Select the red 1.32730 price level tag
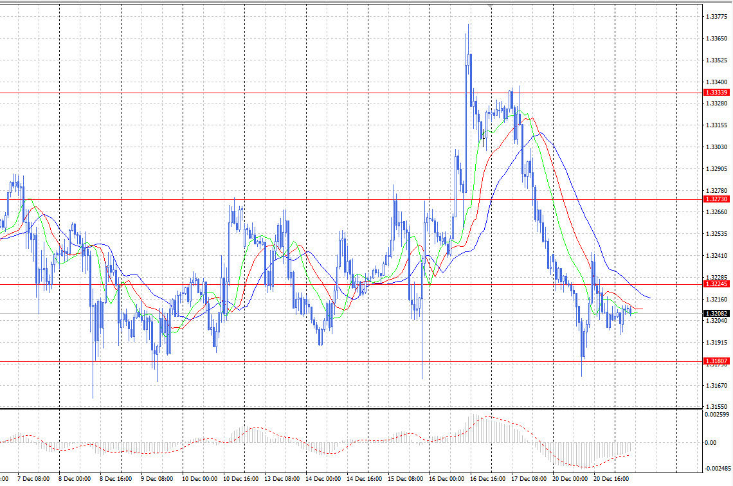The image size is (733, 486). pyautogui.click(x=716, y=199)
